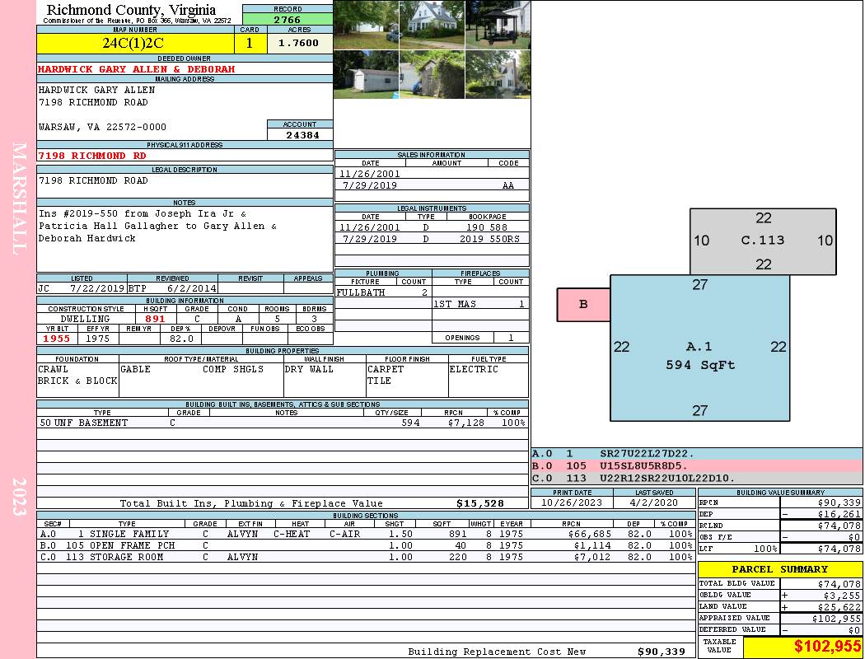
Task: Click the front view photo of white house
Action: pyautogui.click(x=432, y=25)
